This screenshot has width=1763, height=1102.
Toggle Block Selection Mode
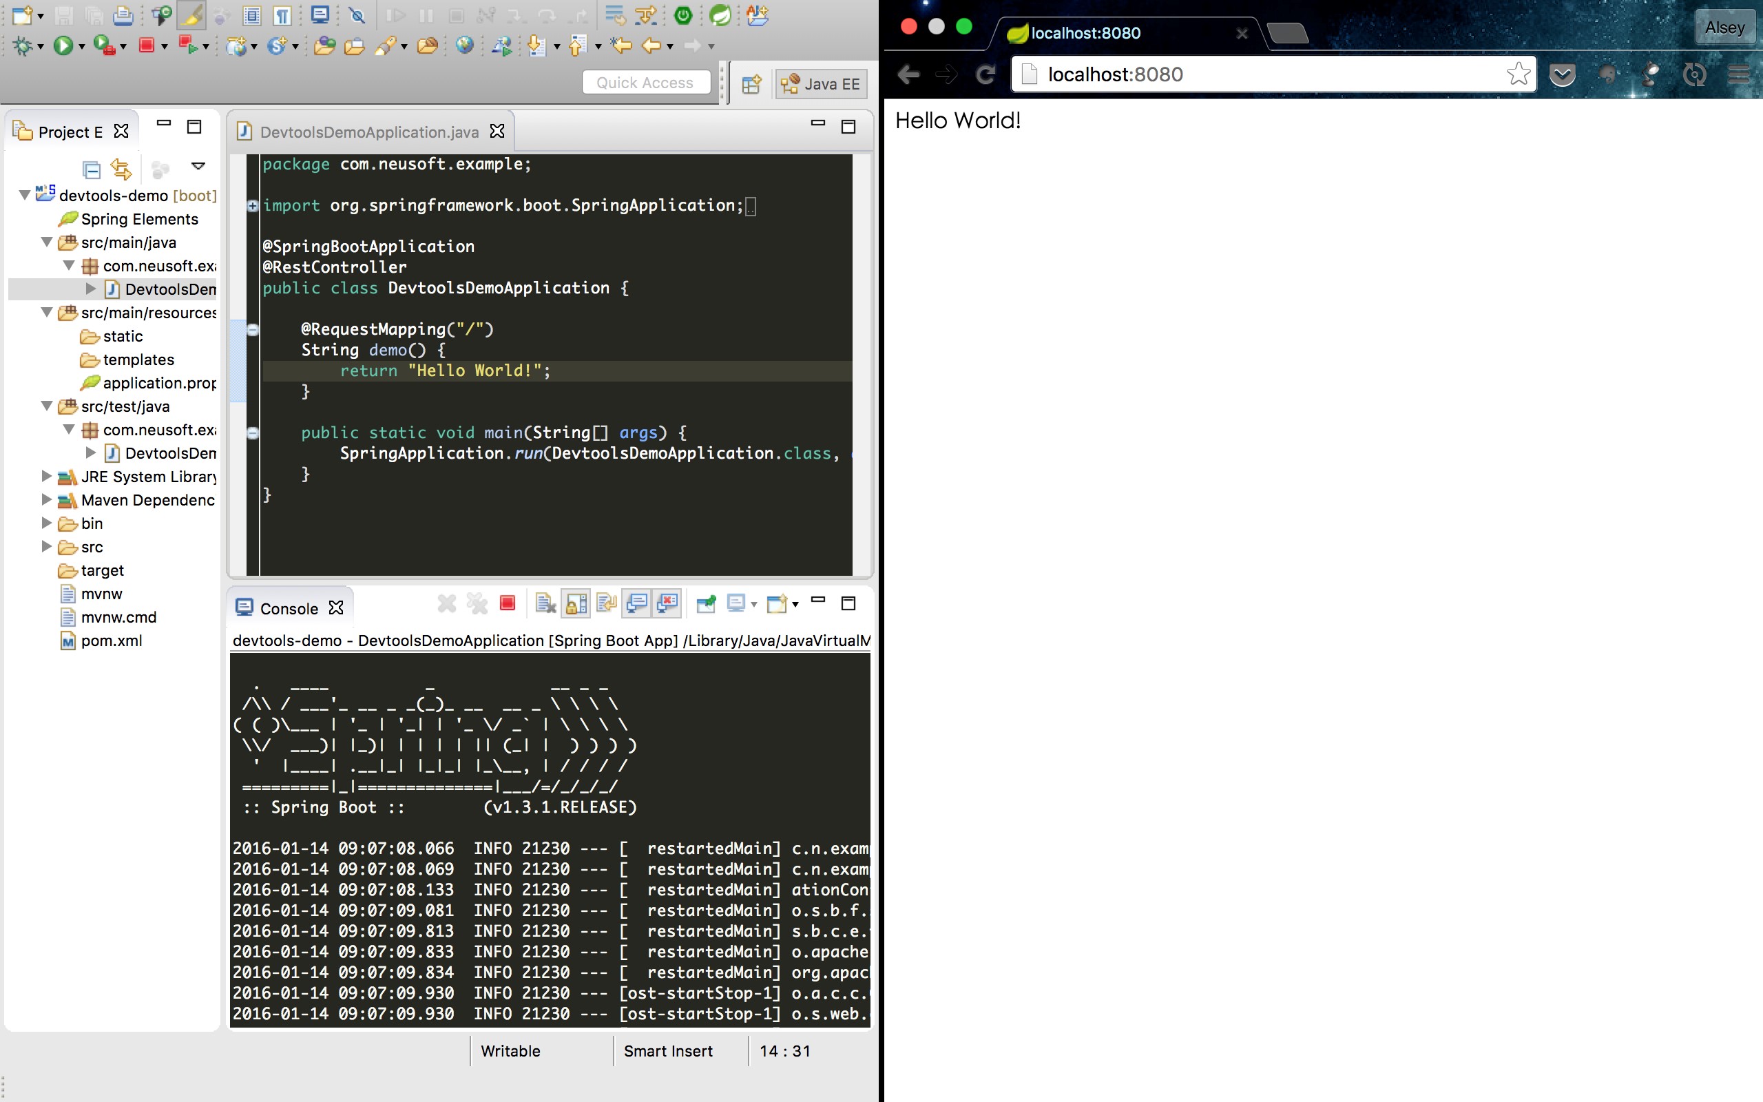click(x=251, y=14)
